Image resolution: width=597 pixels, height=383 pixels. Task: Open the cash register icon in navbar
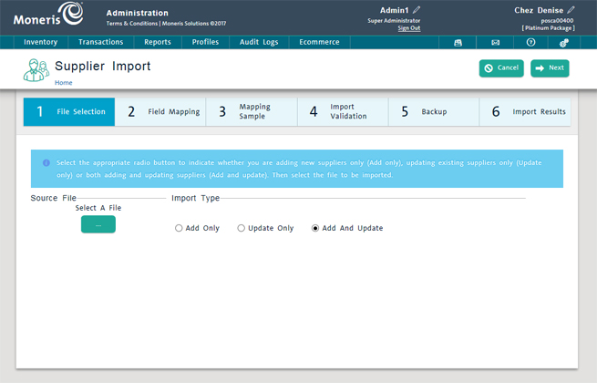pyautogui.click(x=458, y=42)
